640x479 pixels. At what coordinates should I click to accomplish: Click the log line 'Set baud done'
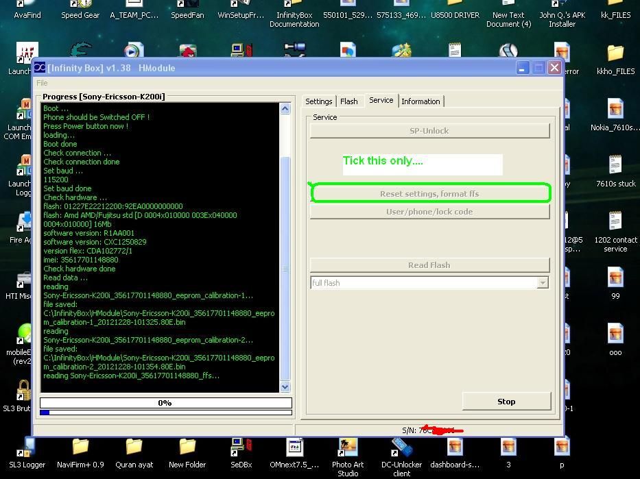[67, 188]
